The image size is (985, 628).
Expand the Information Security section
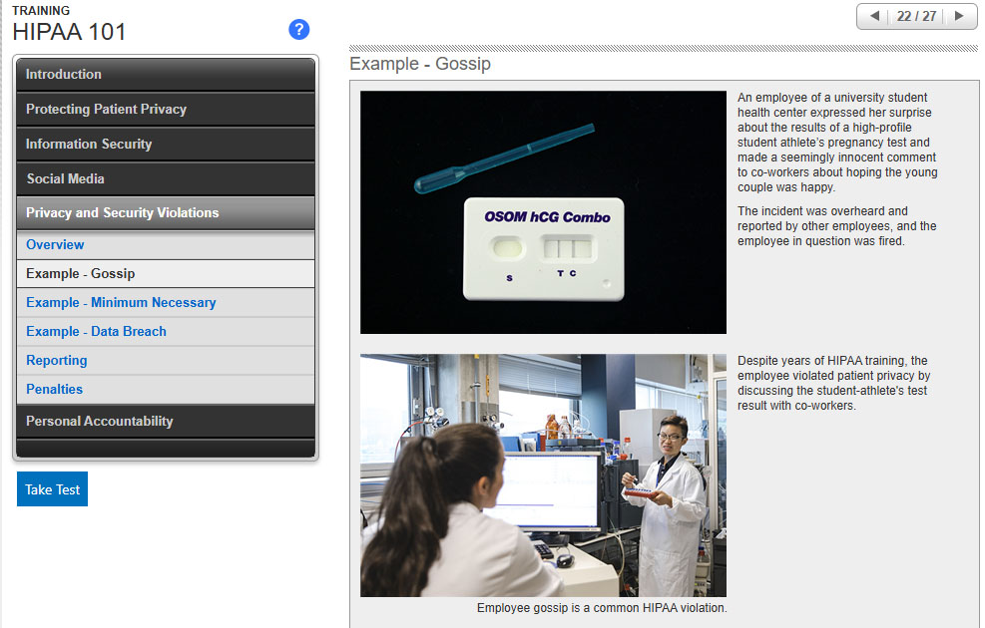165,145
